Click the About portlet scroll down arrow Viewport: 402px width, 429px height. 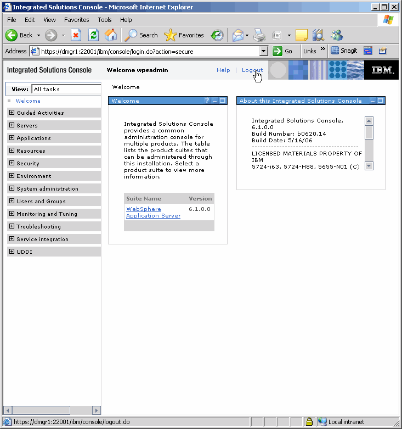coord(369,165)
